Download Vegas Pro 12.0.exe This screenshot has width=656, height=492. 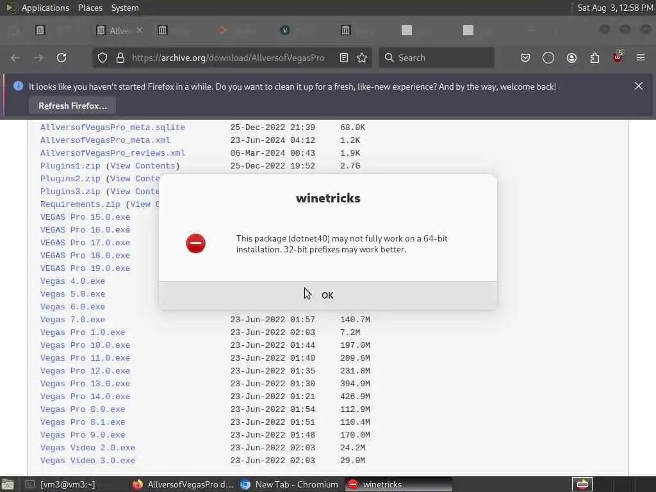pyautogui.click(x=85, y=371)
